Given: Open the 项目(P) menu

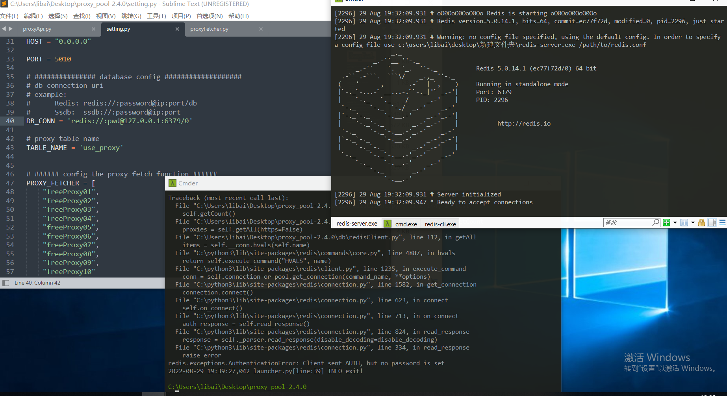Looking at the screenshot, I should (x=181, y=16).
